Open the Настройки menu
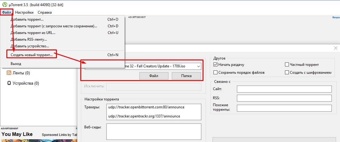This screenshot has height=142, width=340. click(x=24, y=12)
